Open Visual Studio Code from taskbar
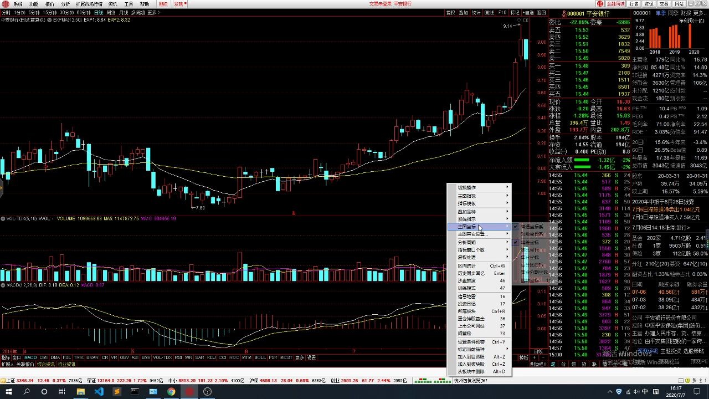Screen dimensions: 709x399 (x=99, y=391)
